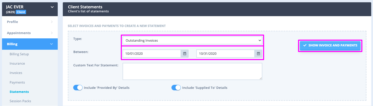The height and width of the screenshot is (106, 373).
Task: Click the Type: label
Action: [78, 39]
